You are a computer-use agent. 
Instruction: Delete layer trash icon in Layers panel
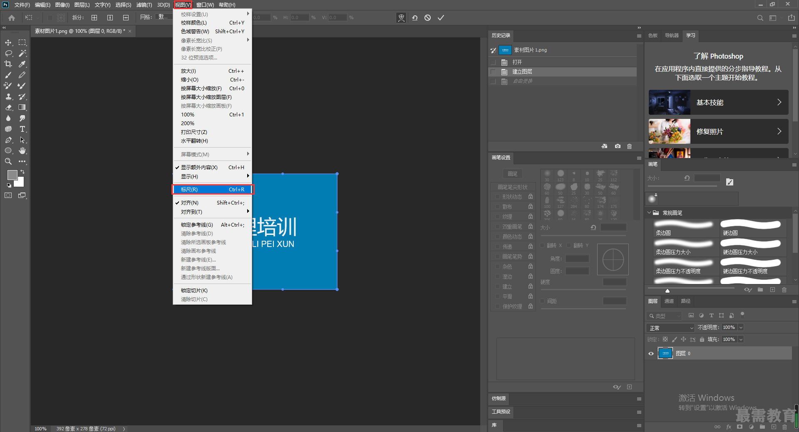pos(784,427)
